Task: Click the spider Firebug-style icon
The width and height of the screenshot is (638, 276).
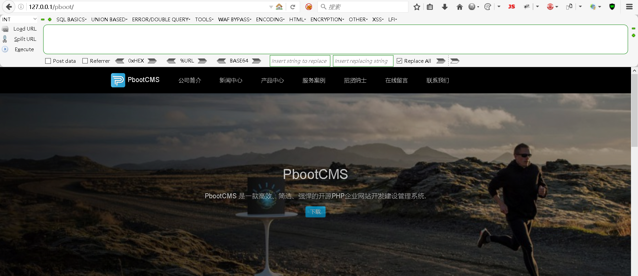Action: 527,7
